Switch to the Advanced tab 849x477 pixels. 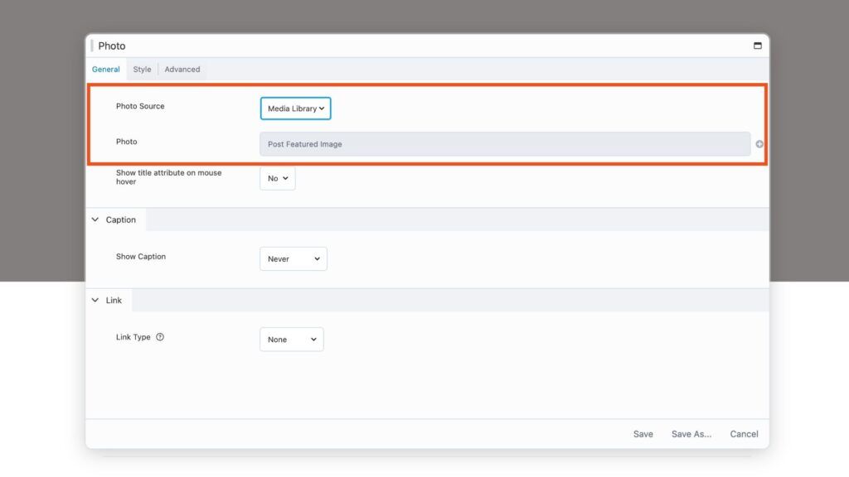pyautogui.click(x=182, y=70)
